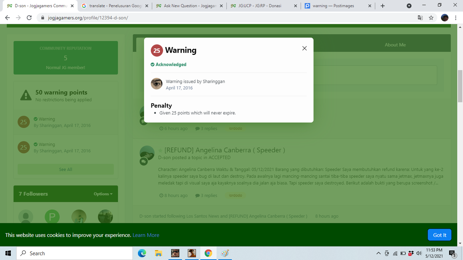Image resolution: width=463 pixels, height=260 pixels.
Task: Open the Wi-Fi network tray icon
Action: click(x=395, y=253)
